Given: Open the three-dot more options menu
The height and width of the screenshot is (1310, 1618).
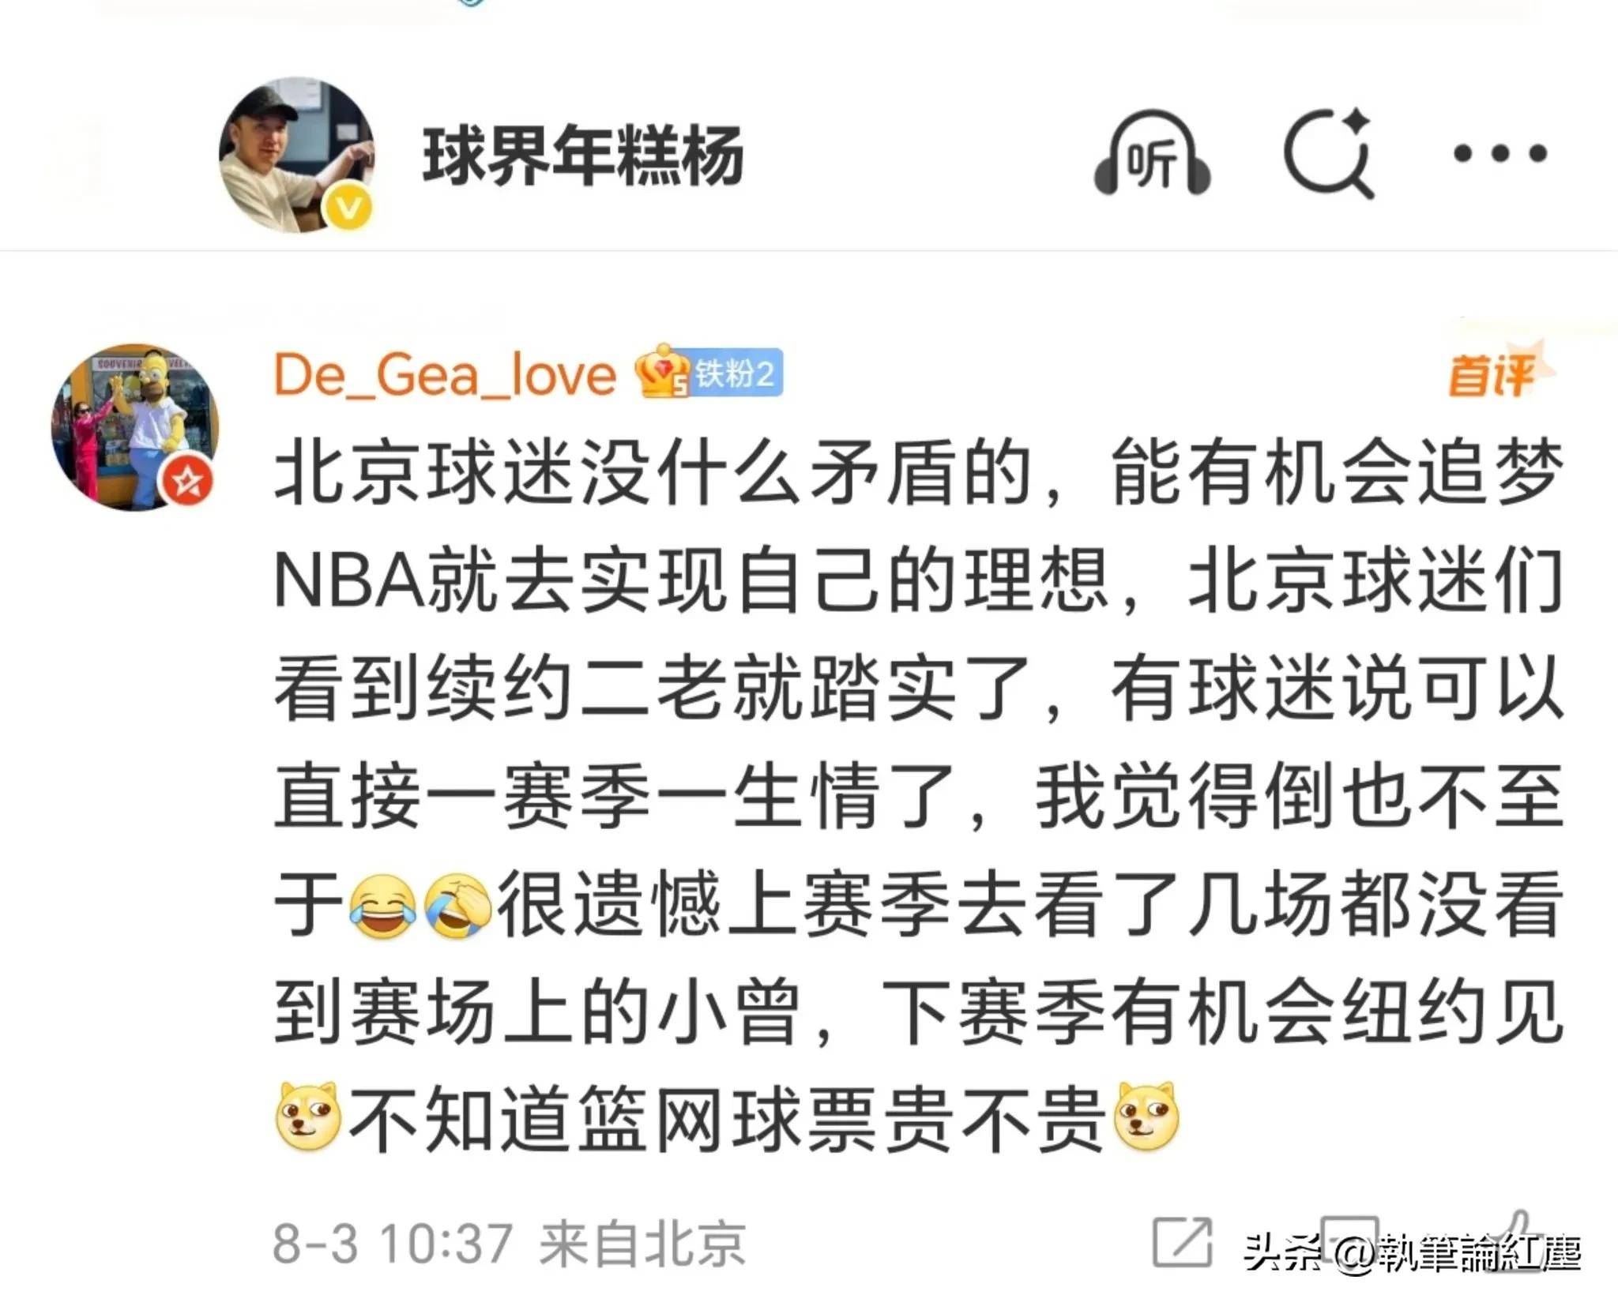Looking at the screenshot, I should (1499, 153).
